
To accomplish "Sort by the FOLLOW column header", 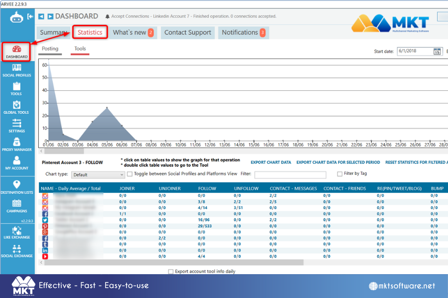I will [x=207, y=189].
